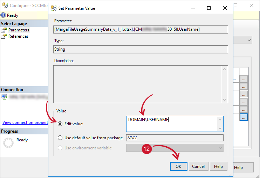
Task: Open dropdown in Configure window behind dialog
Action: pyautogui.click(x=249, y=40)
